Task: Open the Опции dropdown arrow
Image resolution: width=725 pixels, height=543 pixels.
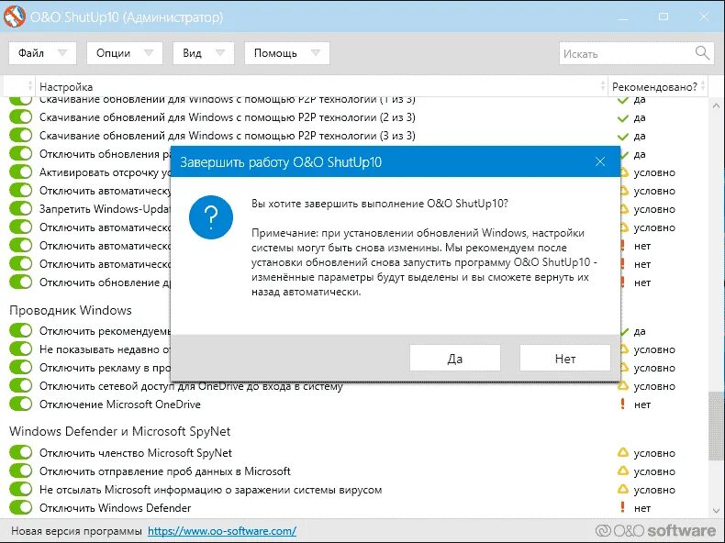Action: tap(149, 53)
